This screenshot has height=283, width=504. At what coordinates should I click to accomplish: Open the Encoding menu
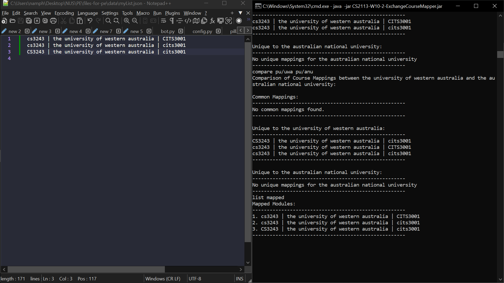(x=64, y=13)
